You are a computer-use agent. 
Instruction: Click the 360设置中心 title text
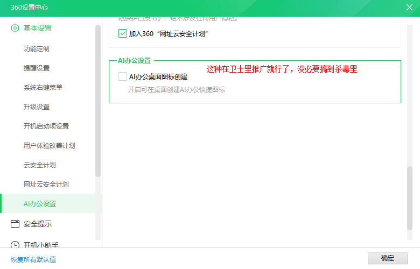(29, 8)
